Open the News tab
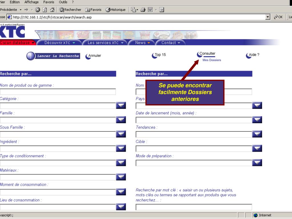 click(x=142, y=43)
